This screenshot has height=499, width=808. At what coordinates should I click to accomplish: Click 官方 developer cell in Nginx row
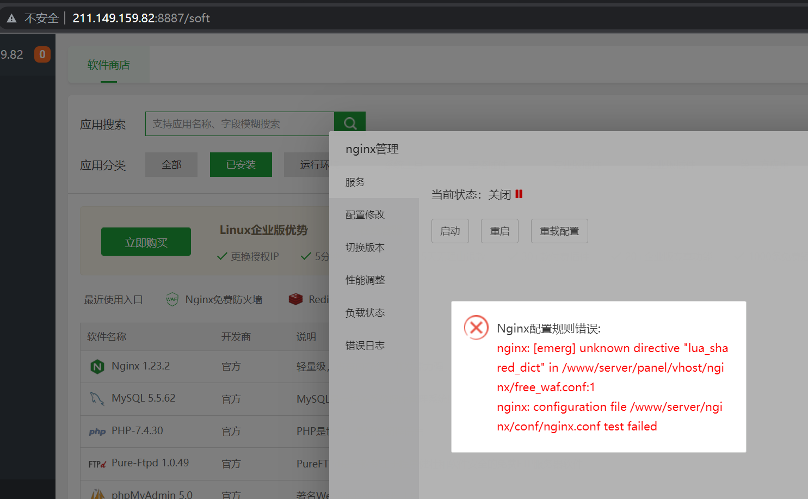tap(231, 367)
